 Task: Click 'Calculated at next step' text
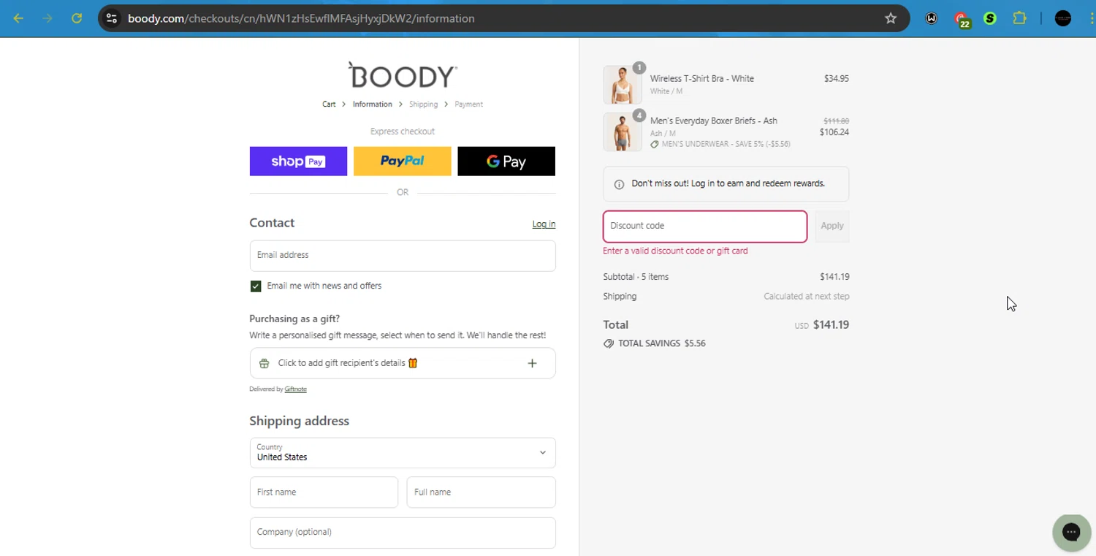(807, 297)
